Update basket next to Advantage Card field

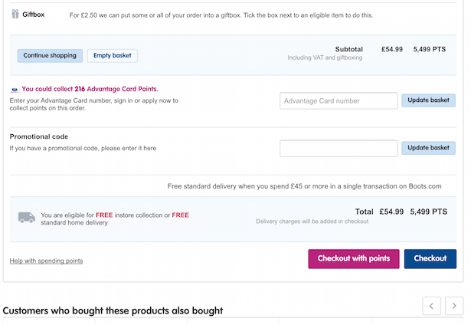coord(428,100)
